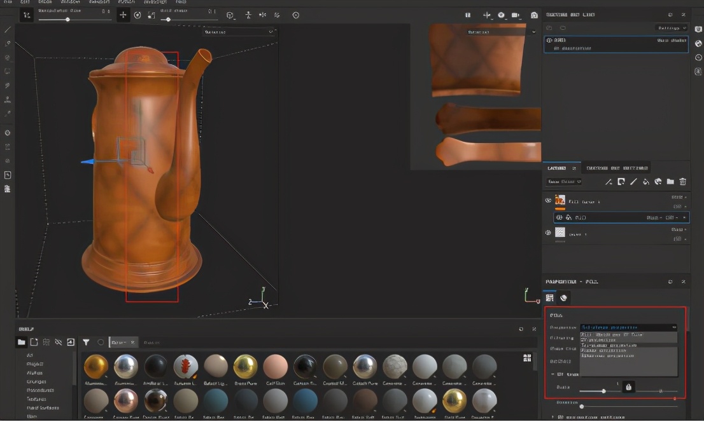Click the folder icon in the shelf toolbar
The height and width of the screenshot is (422, 704).
click(x=21, y=342)
